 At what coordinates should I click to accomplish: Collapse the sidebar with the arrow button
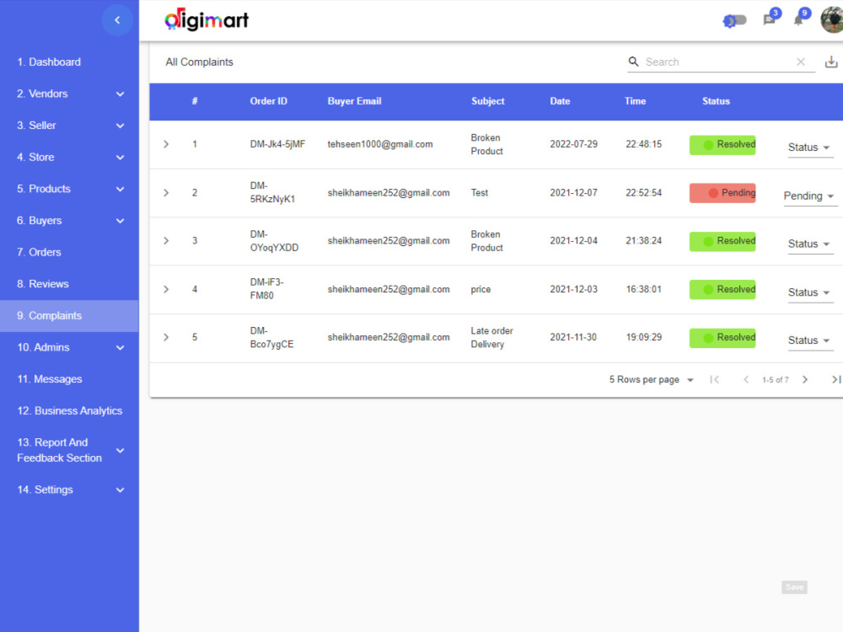(x=117, y=20)
